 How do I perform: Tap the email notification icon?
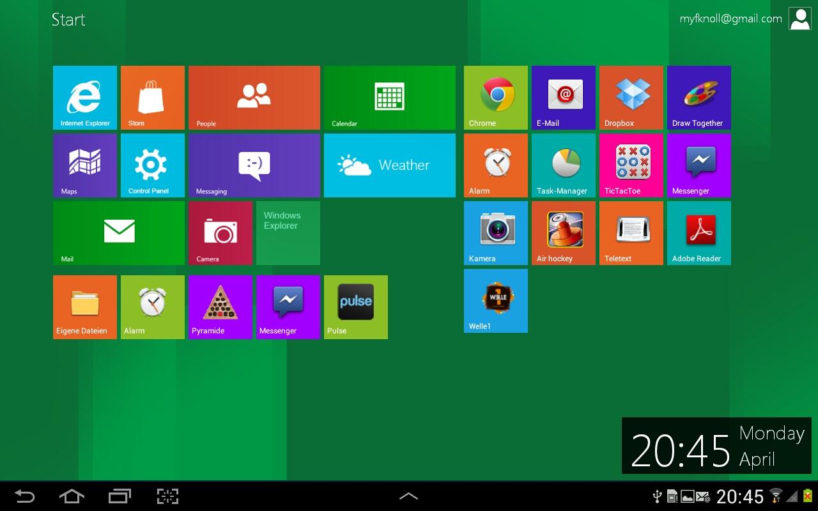tap(703, 497)
